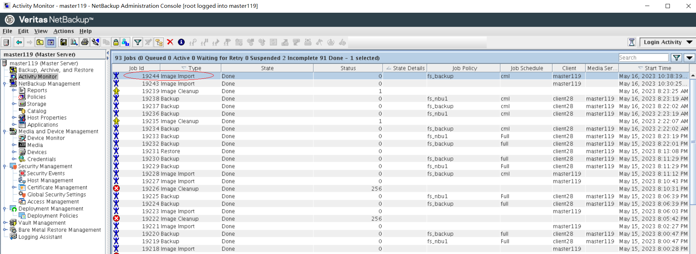Image resolution: width=696 pixels, height=254 pixels.
Task: Click the padlock icon in toolbar
Action: coord(116,42)
